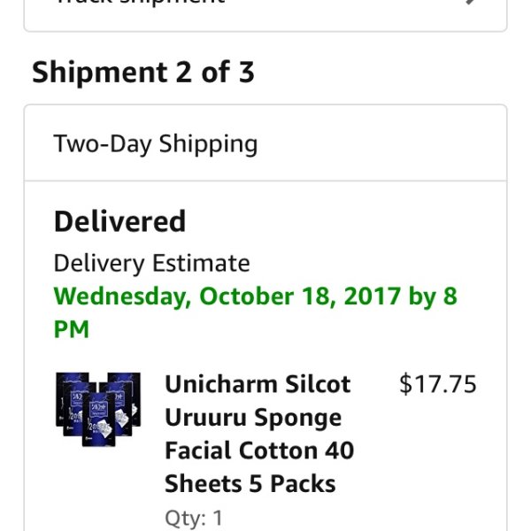
Task: Open the Track shipment chevron arrow
Action: [x=471, y=2]
